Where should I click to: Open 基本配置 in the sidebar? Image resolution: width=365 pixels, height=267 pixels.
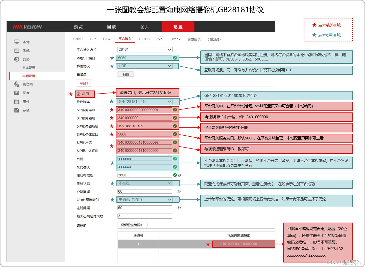tap(29, 68)
